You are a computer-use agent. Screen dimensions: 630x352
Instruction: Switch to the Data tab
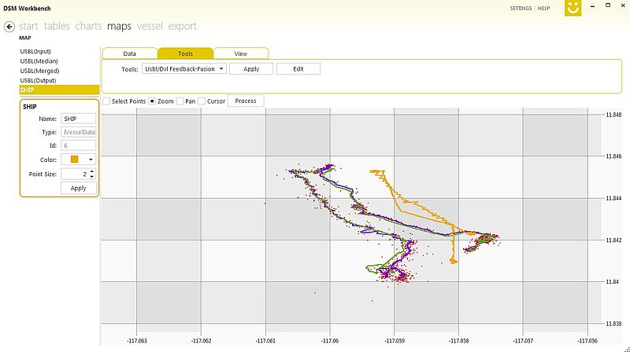point(129,53)
